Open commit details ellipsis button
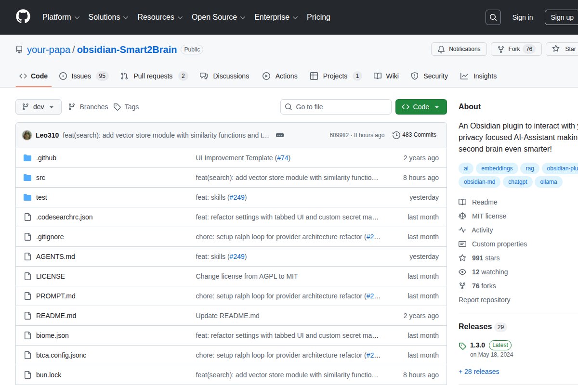This screenshot has width=578, height=385. tap(280, 135)
